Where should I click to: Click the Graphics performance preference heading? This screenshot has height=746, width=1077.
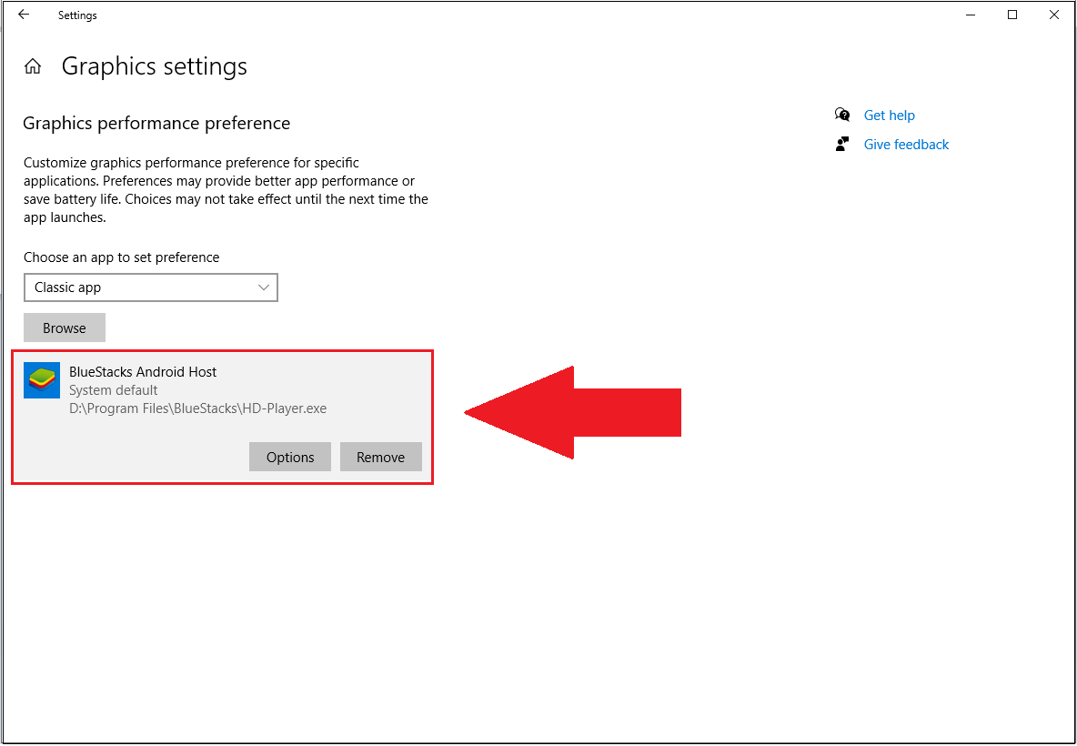tap(156, 124)
